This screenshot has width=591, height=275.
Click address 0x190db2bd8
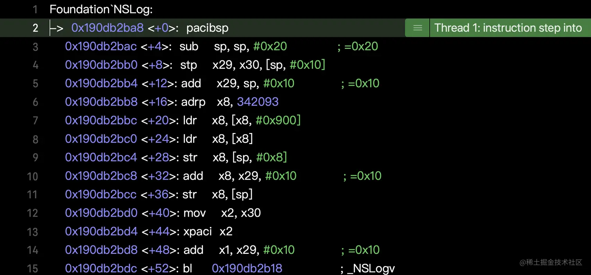coord(101,250)
